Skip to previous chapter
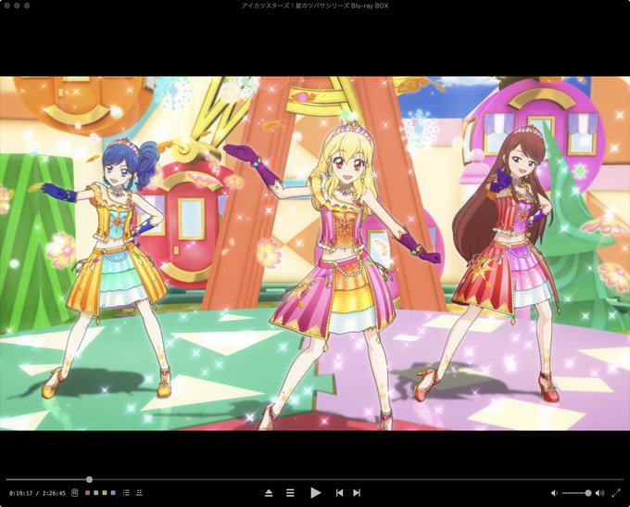 click(339, 493)
